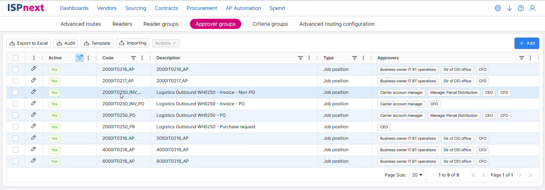Open the active filter icon in Active column
Screen dimensions: 545x190
pyautogui.click(x=80, y=58)
